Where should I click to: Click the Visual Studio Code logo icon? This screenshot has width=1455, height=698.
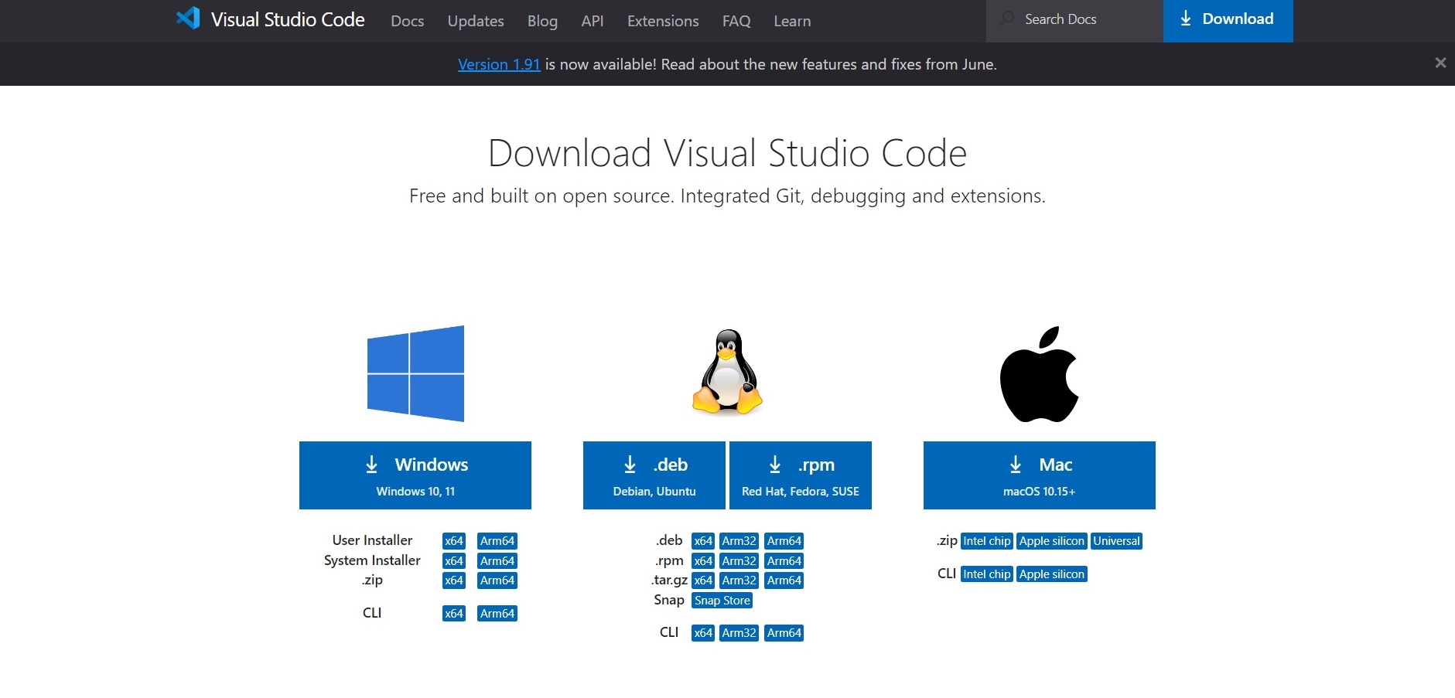188,18
